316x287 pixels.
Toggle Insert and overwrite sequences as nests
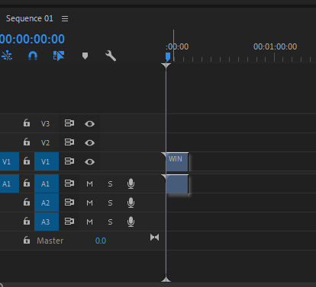click(7, 56)
